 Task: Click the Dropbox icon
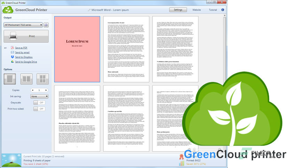pyautogui.click(x=13, y=57)
